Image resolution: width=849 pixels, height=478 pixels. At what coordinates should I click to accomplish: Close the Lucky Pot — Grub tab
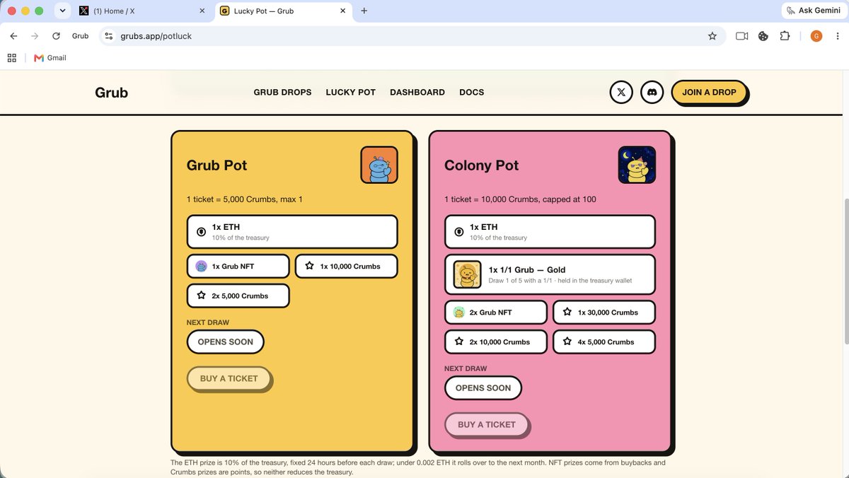pos(342,11)
